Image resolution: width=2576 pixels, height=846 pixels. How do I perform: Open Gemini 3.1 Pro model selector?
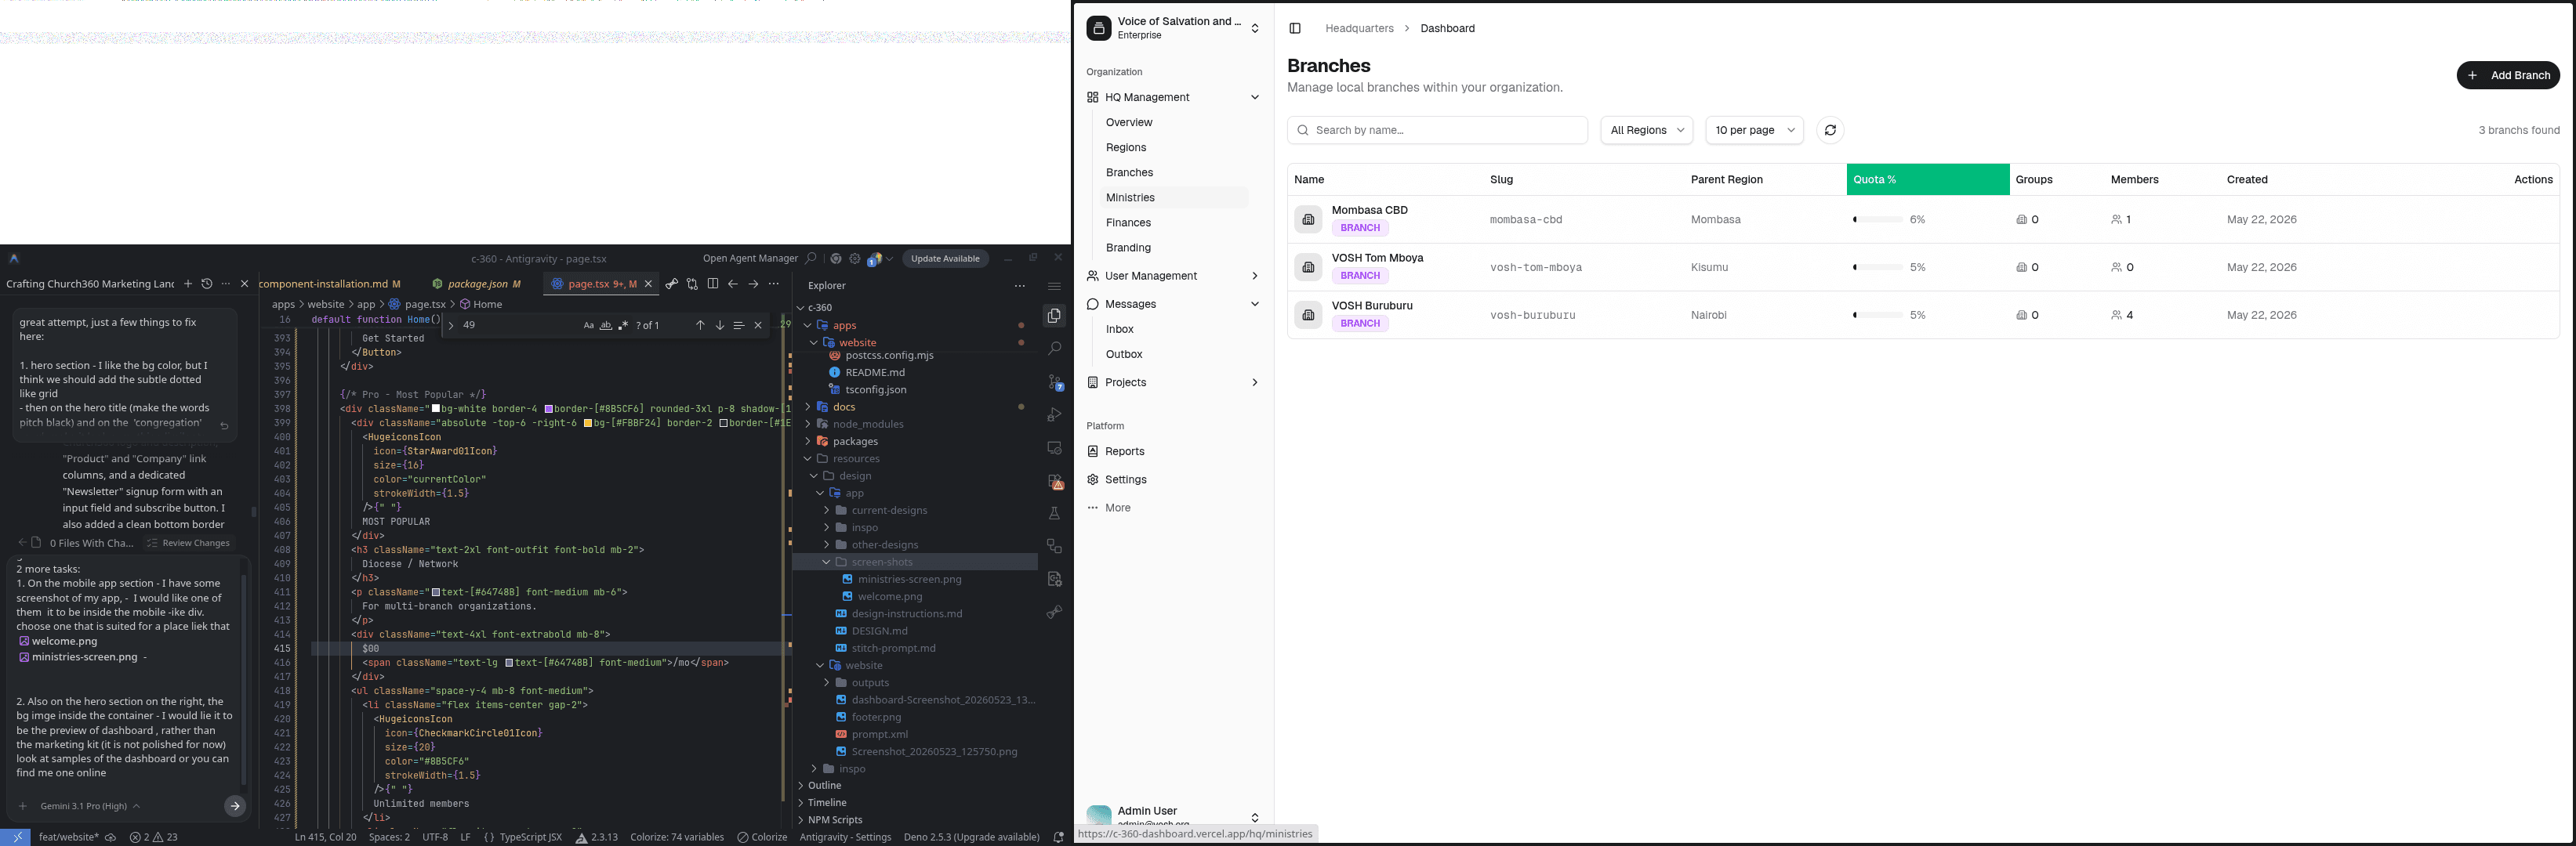point(90,806)
